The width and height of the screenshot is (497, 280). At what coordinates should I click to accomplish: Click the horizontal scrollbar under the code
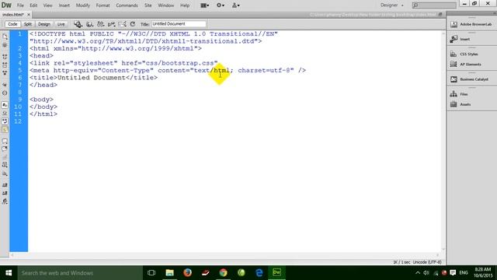224,255
